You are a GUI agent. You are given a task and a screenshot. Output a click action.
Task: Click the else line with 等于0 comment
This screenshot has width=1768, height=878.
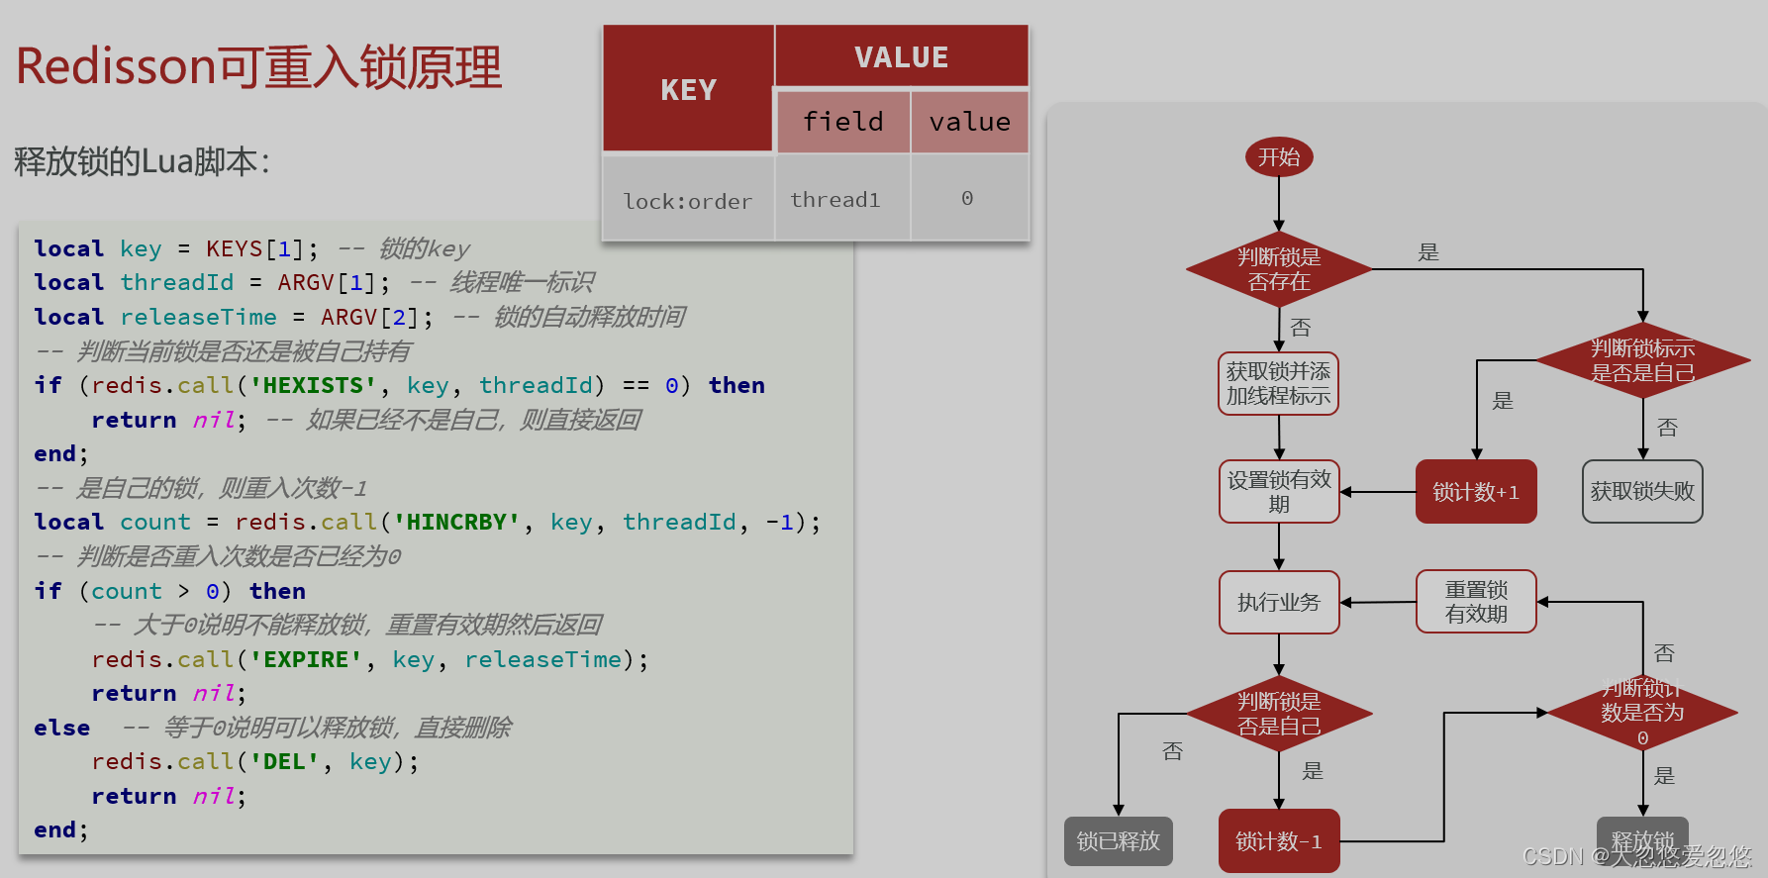point(272,728)
